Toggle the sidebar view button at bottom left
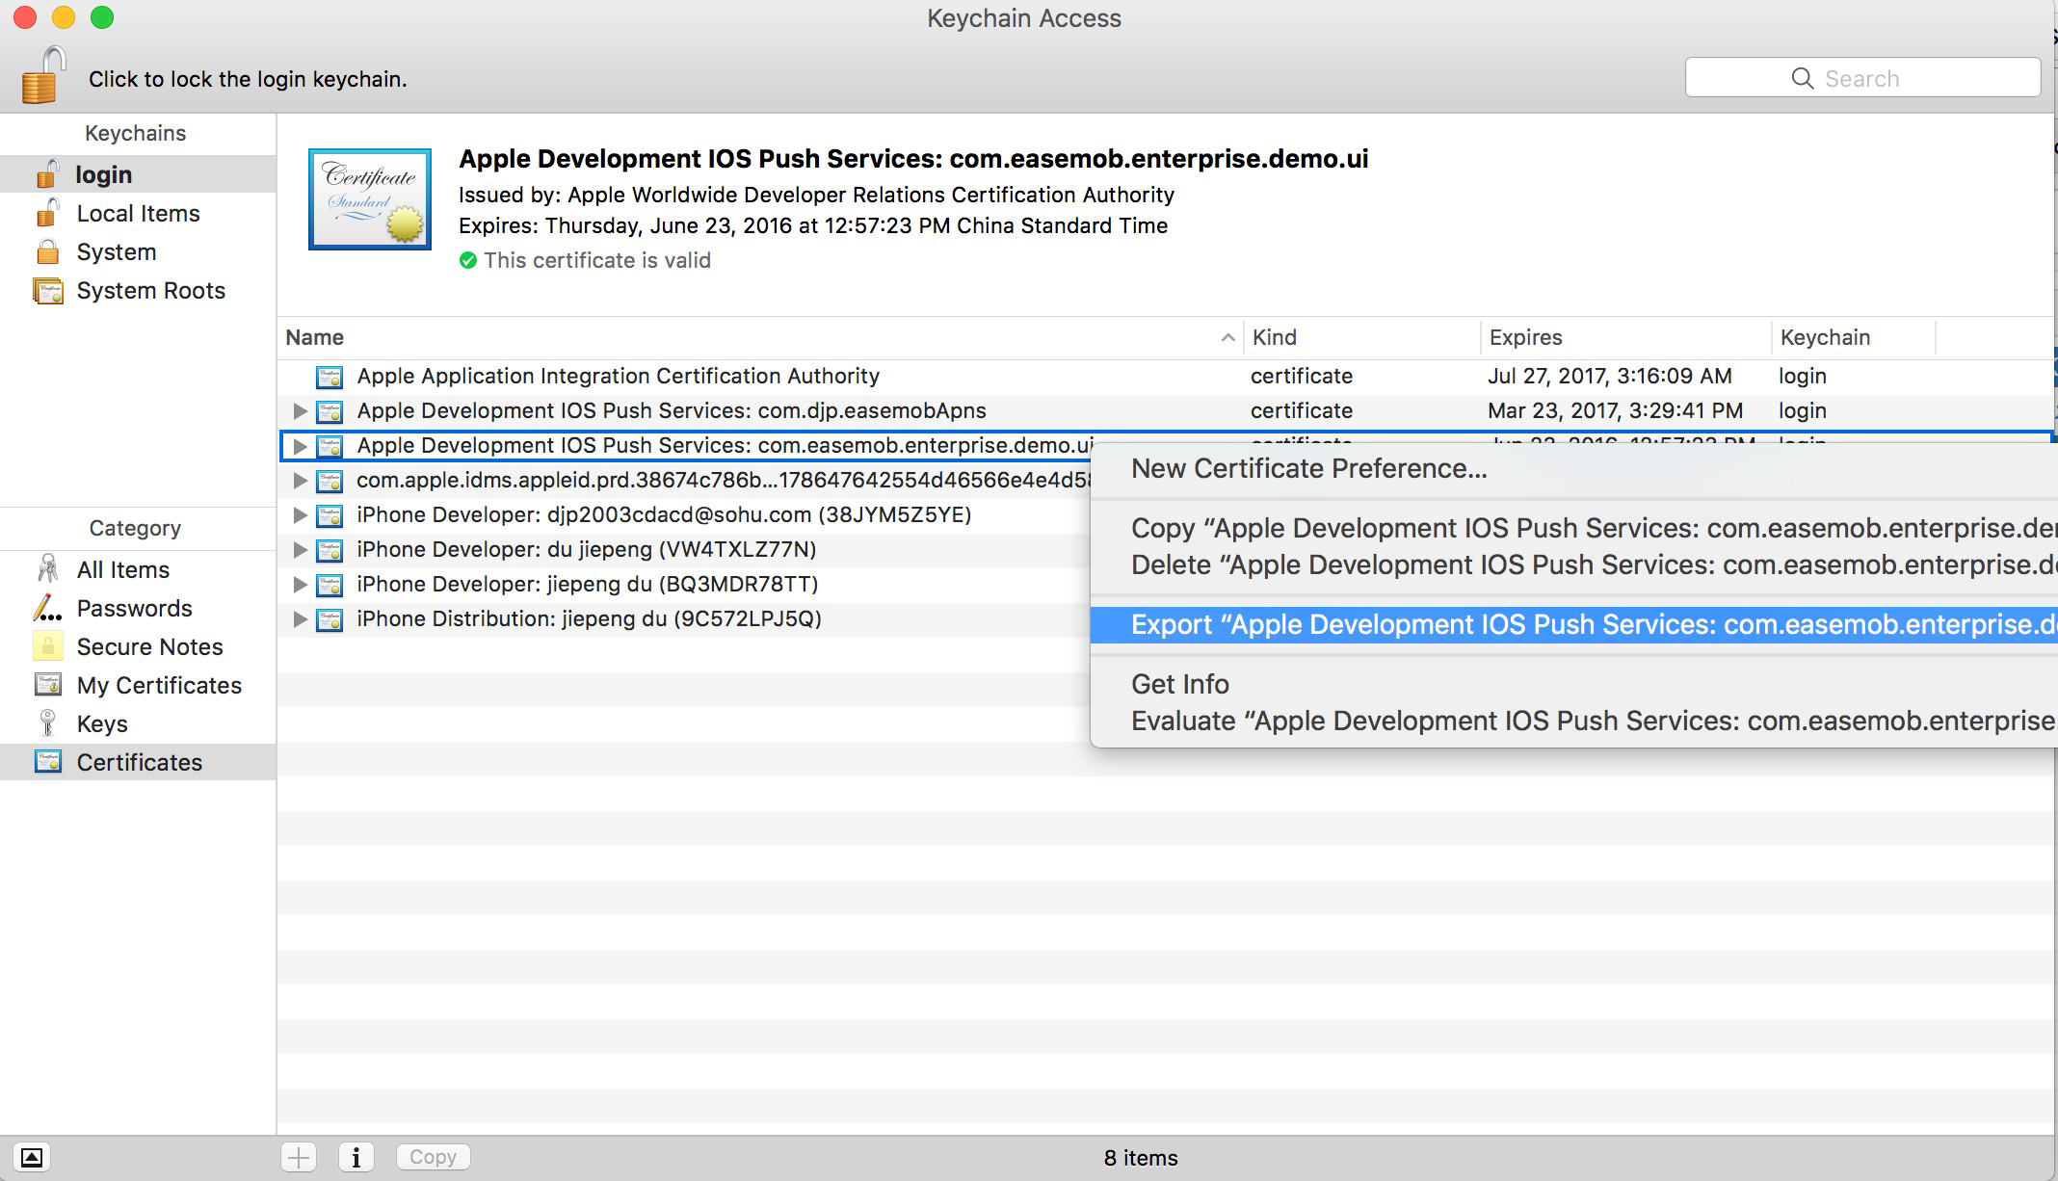 pos(32,1157)
